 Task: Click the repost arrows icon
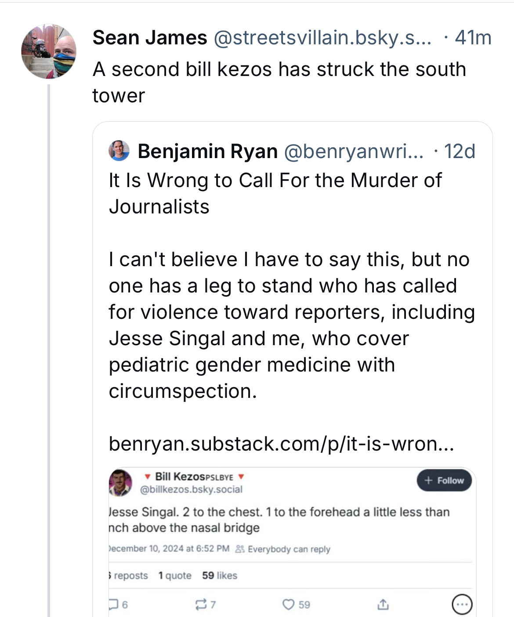(x=200, y=605)
